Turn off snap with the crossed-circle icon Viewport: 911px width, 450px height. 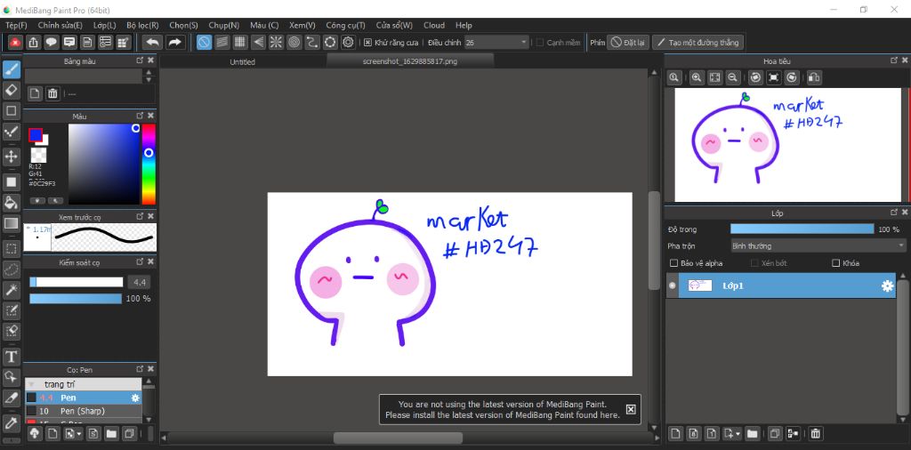click(x=204, y=42)
